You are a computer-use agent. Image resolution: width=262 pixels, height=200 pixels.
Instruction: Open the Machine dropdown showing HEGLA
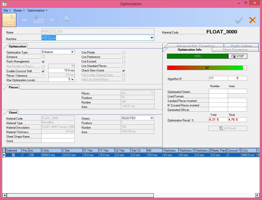(x=152, y=38)
